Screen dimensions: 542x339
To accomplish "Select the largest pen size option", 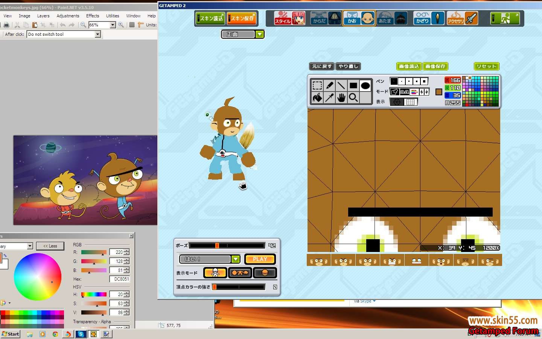I will click(424, 81).
